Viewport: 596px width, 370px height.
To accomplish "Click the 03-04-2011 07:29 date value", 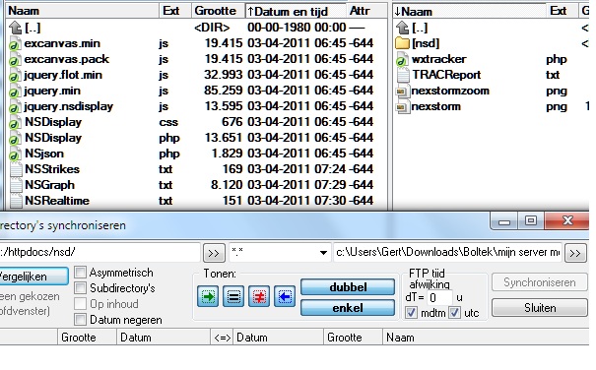I will click(x=297, y=185).
